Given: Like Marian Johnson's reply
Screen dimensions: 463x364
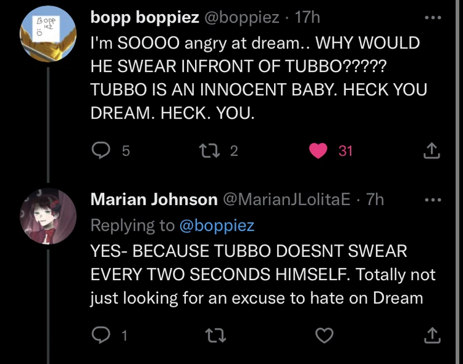Looking at the screenshot, I should [324, 334].
